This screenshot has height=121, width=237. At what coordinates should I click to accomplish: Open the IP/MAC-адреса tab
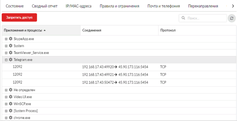pos(79,6)
